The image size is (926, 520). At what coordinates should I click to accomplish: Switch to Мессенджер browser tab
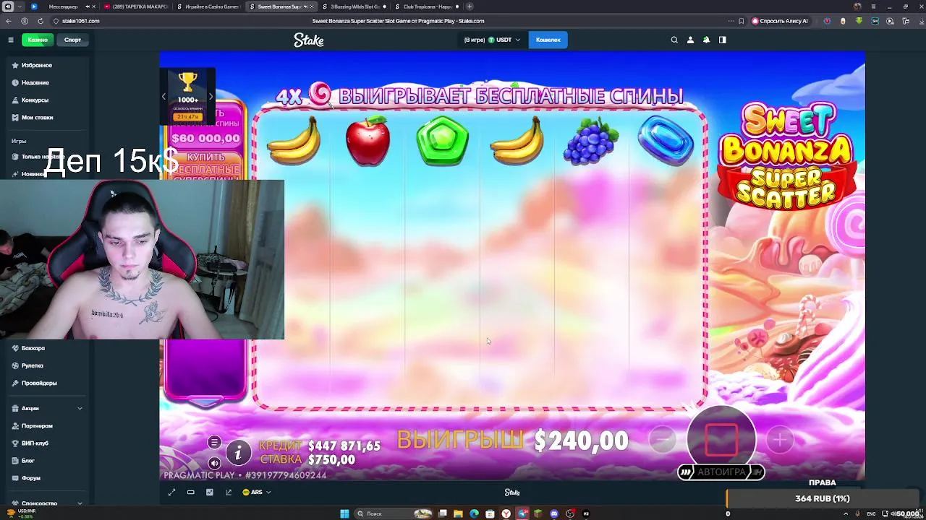[x=61, y=6]
